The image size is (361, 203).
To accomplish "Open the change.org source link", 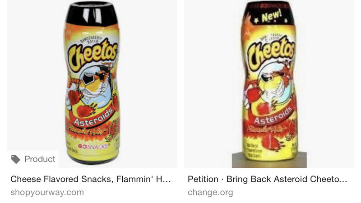I will tap(210, 193).
